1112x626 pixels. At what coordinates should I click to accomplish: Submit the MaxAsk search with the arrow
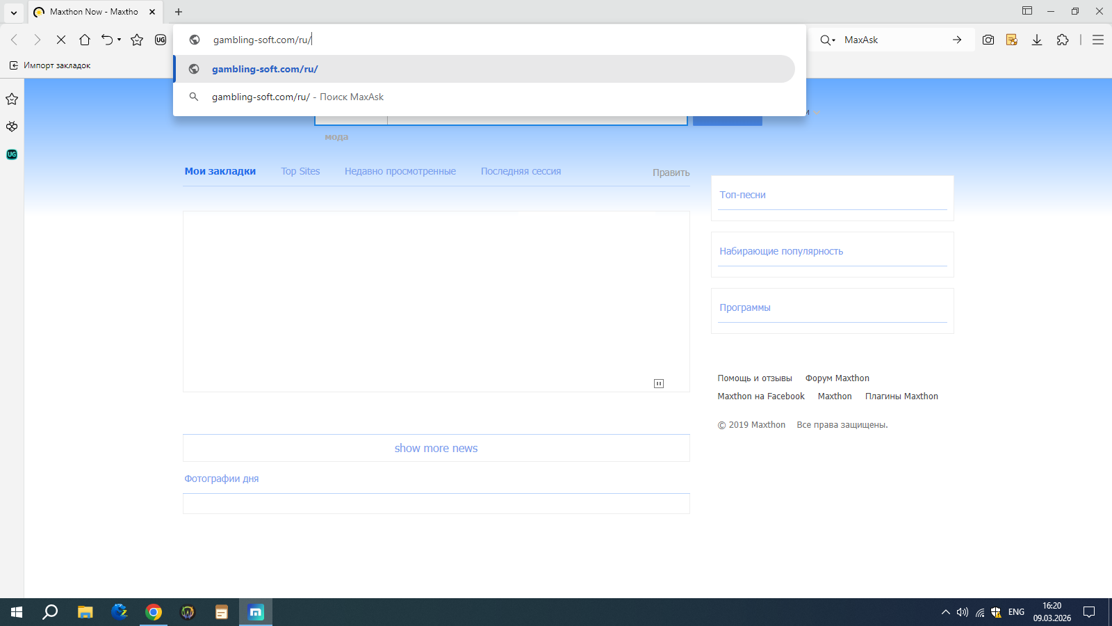[x=957, y=40]
